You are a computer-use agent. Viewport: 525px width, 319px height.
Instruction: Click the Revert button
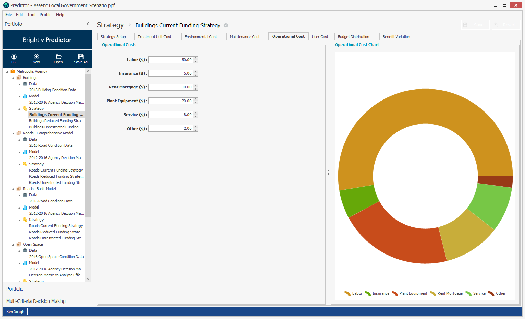pos(506,25)
